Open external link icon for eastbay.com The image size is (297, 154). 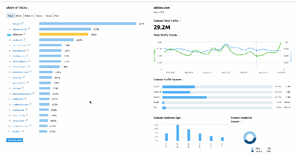(x=26, y=99)
